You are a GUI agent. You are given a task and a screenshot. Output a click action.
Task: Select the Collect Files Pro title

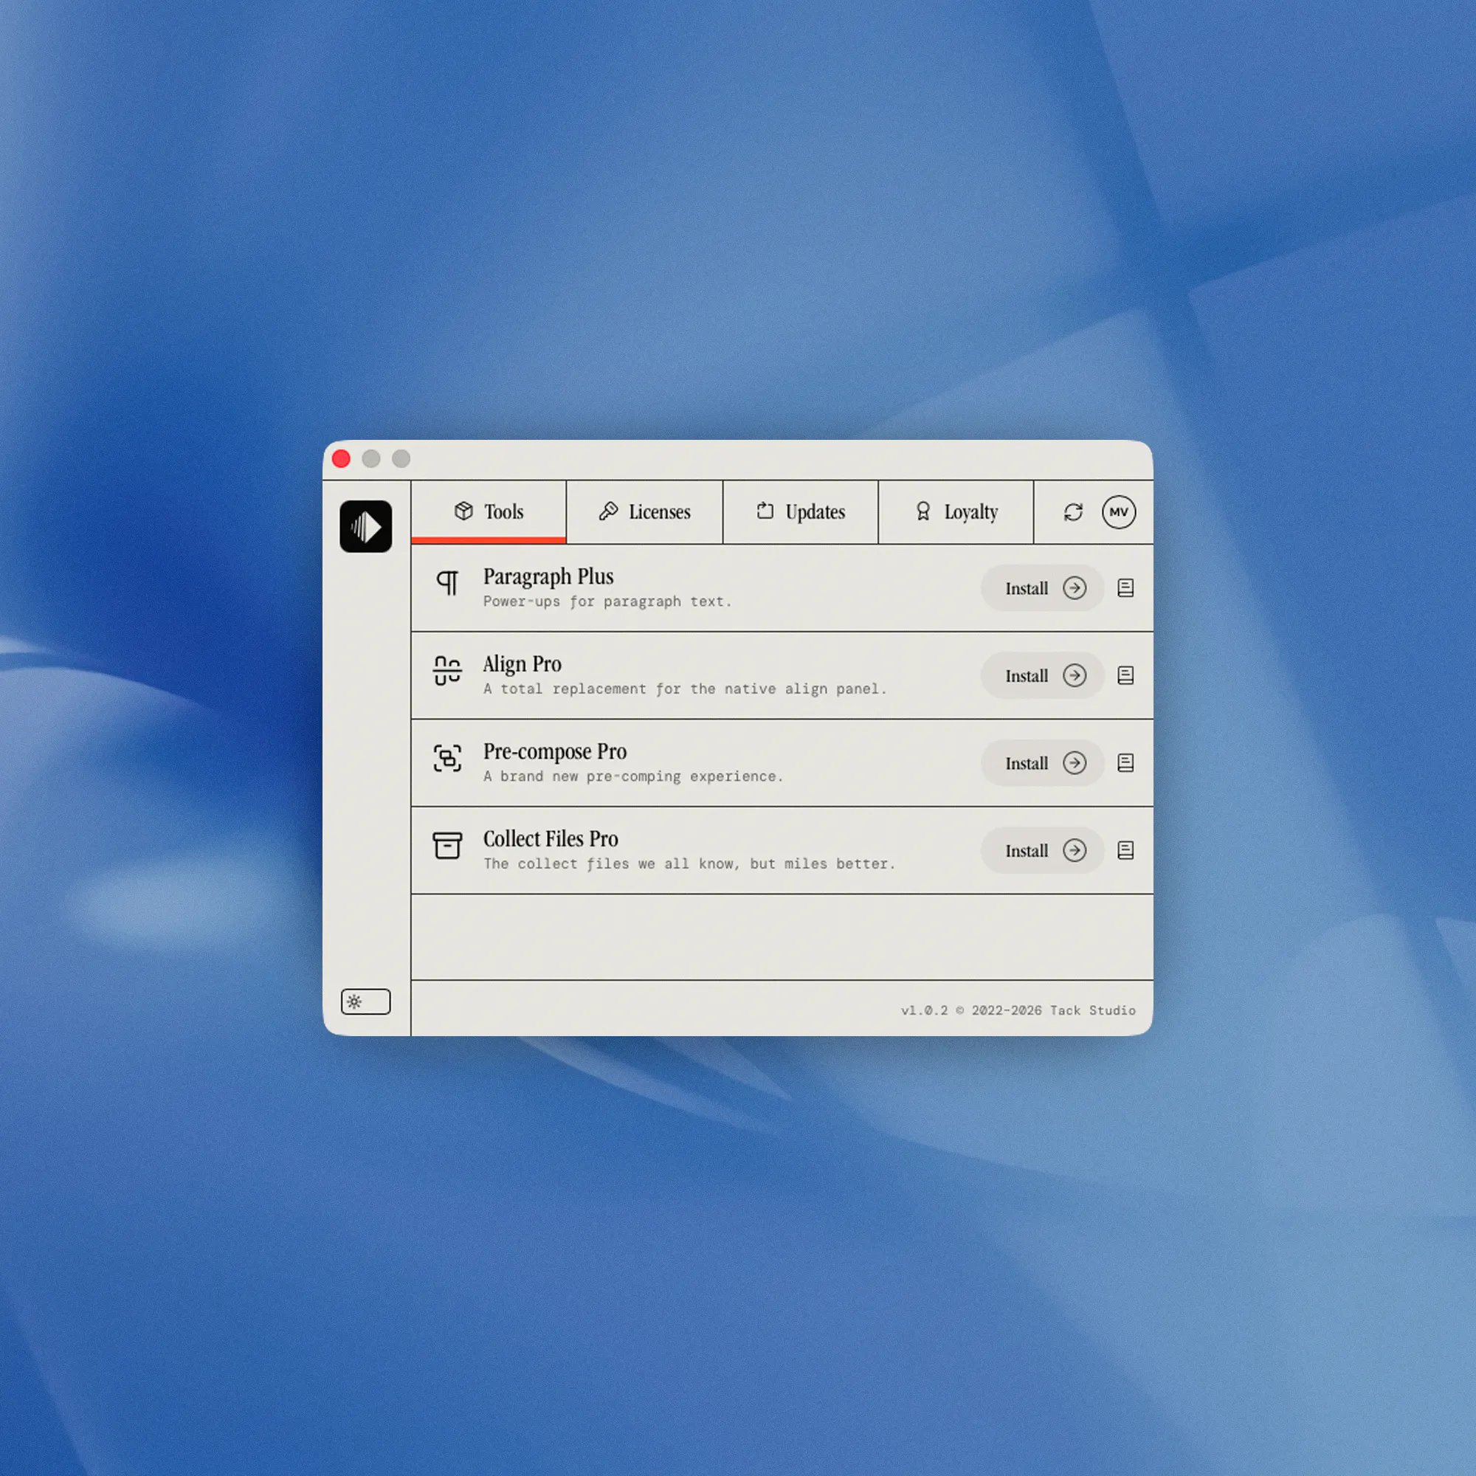tap(551, 839)
